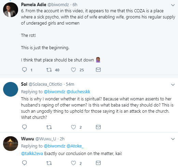The height and width of the screenshot is (168, 178).
Task: Open more options chevron on Pamela Adie's tweet
Action: [173, 5]
